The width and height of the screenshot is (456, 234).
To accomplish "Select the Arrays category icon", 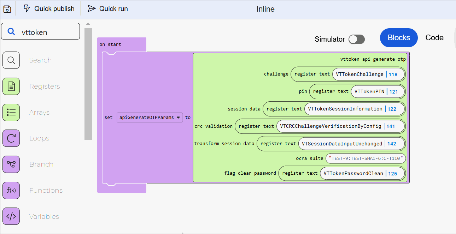I will click(11, 113).
